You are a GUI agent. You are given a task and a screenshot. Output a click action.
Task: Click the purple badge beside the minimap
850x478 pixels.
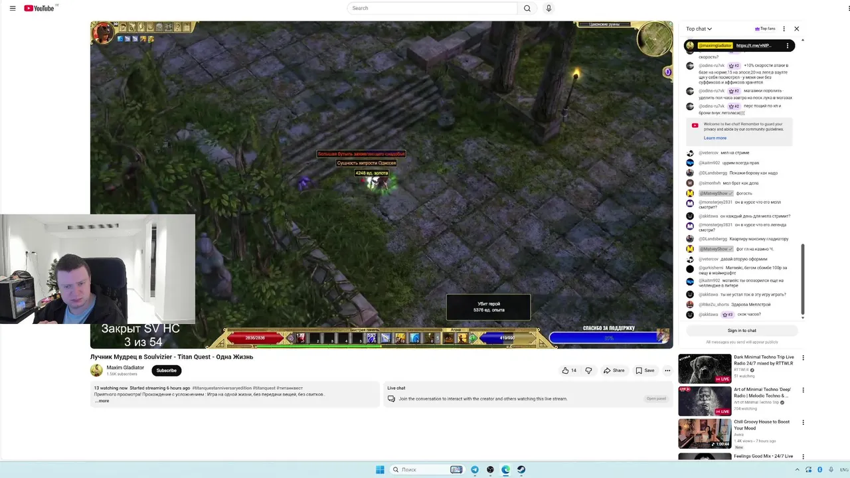pos(667,72)
